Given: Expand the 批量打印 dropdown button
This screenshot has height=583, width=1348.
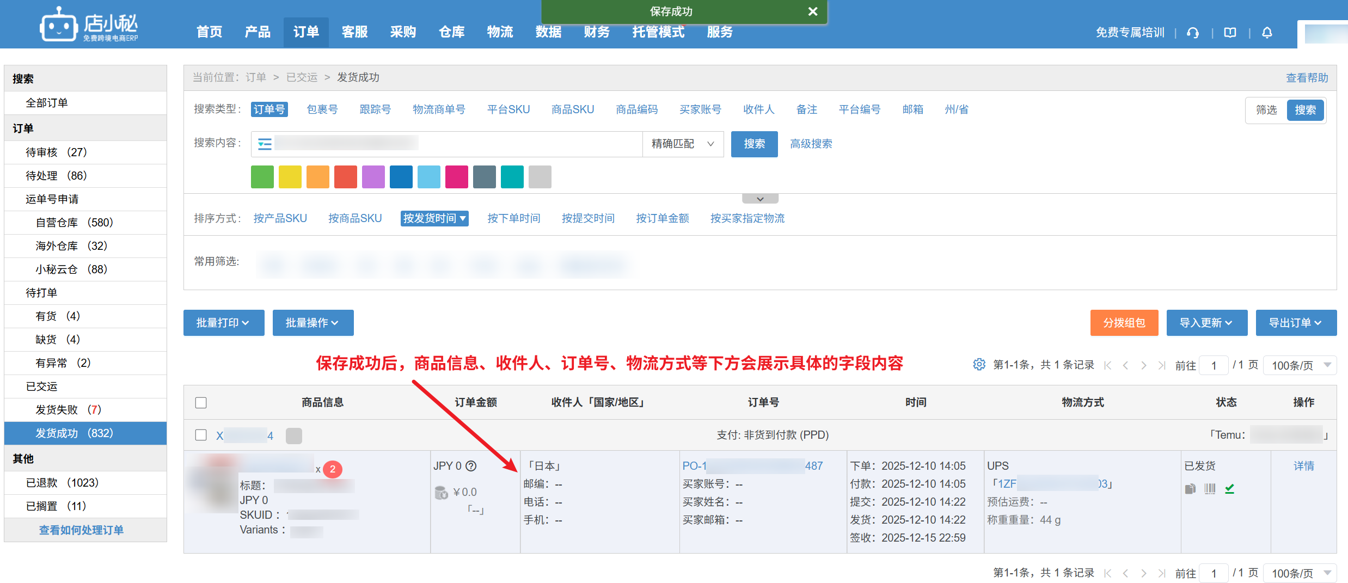Looking at the screenshot, I should 223,323.
